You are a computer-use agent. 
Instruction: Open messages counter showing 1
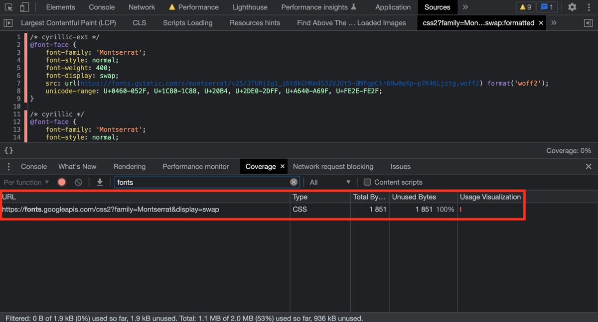tap(547, 7)
